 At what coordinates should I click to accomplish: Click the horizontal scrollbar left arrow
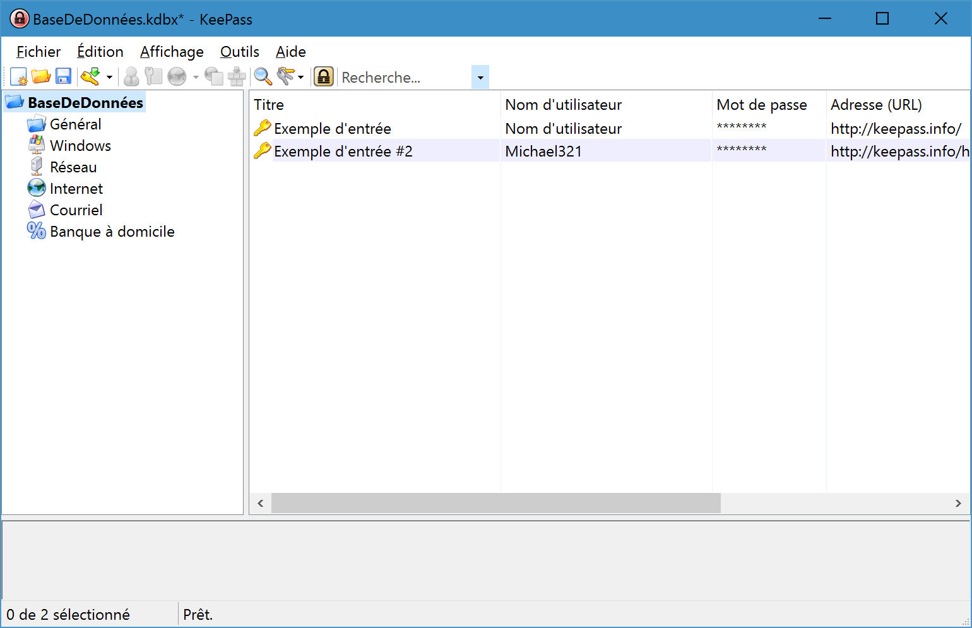coord(261,504)
